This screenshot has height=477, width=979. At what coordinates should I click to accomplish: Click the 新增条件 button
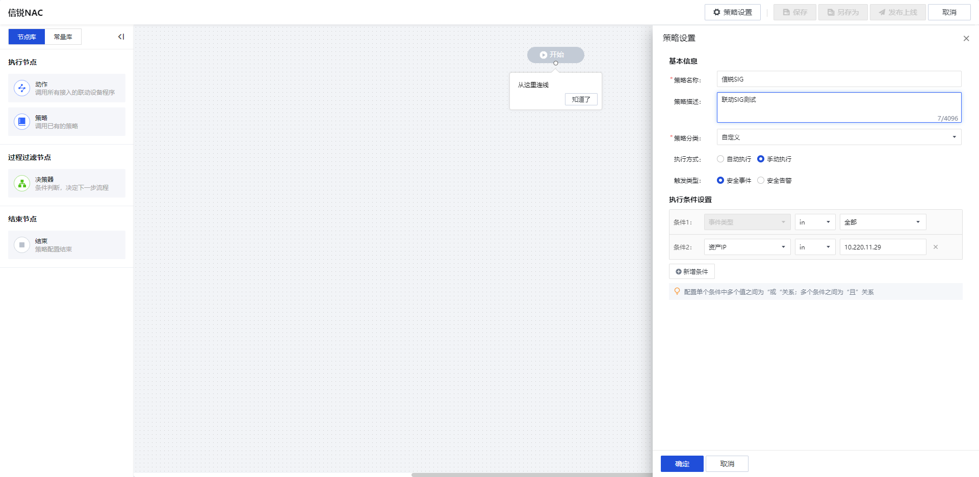(x=691, y=271)
